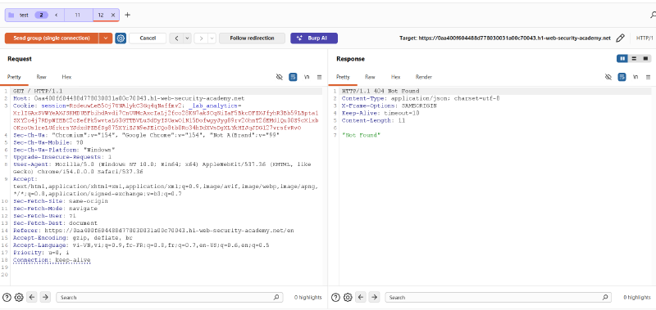Open Response search settings gear
Screen dimensions: 656x310
pos(348,298)
